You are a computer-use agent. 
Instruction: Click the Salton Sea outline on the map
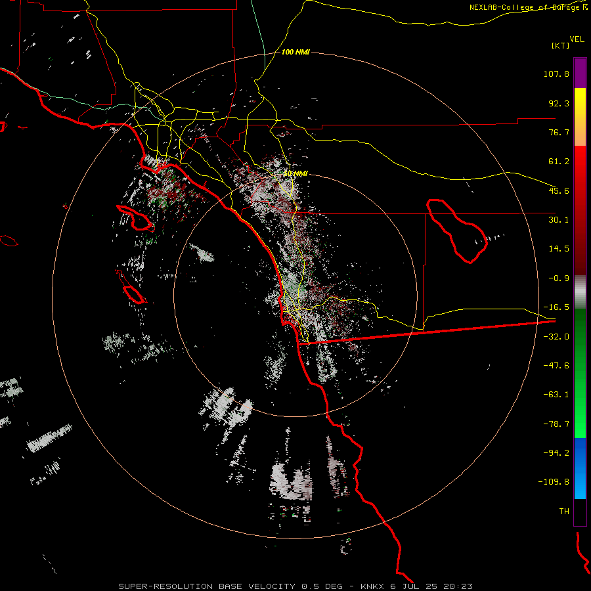(x=457, y=231)
